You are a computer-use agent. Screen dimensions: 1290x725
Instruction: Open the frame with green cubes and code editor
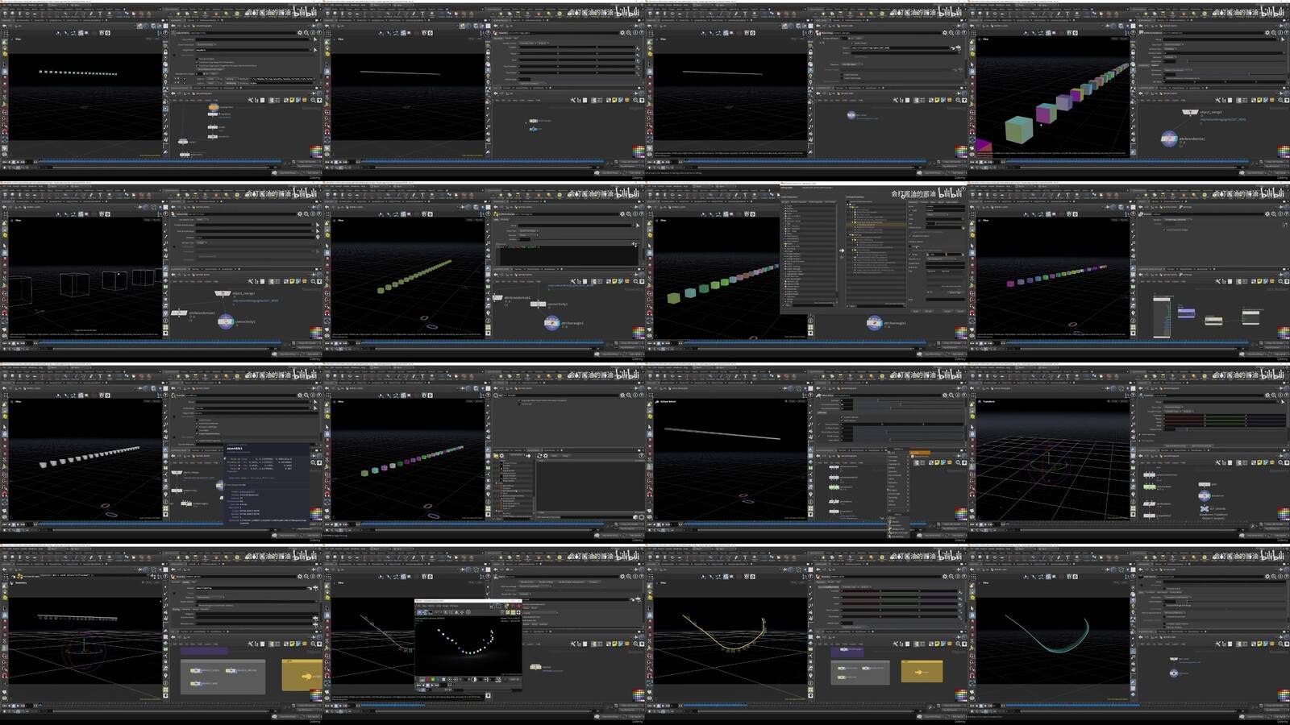pos(484,271)
